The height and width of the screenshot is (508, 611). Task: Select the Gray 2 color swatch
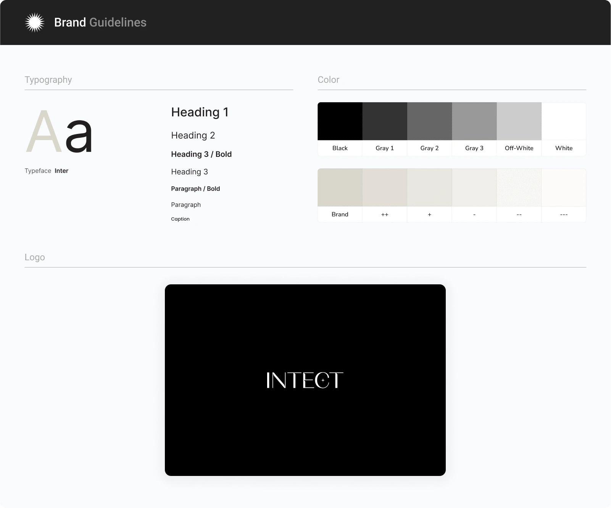tap(429, 121)
